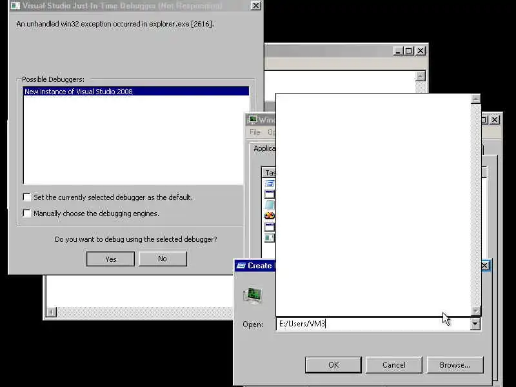Confirm with OK in Create New Task dialog
This screenshot has width=516, height=387.
(333, 365)
